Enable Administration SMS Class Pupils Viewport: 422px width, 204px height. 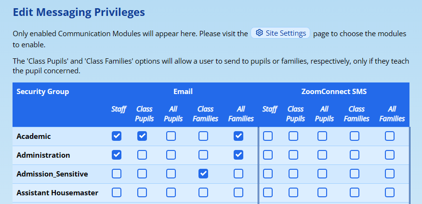click(293, 155)
